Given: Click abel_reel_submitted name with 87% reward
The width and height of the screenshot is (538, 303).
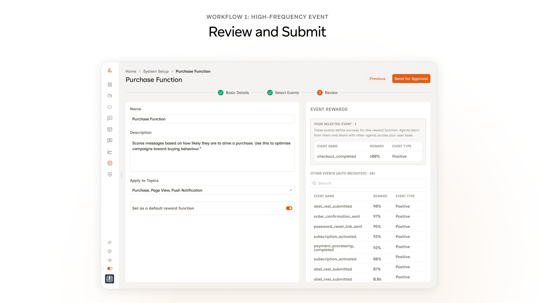Looking at the screenshot, I should pos(333,269).
